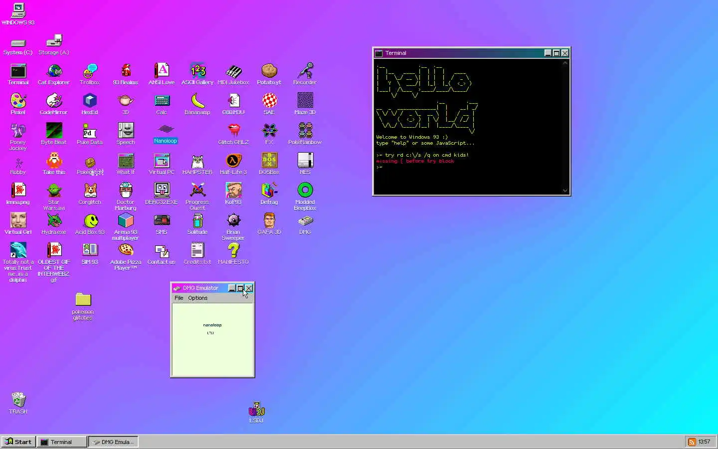Click the 13:57 clock in tray
The width and height of the screenshot is (718, 449).
click(704, 442)
